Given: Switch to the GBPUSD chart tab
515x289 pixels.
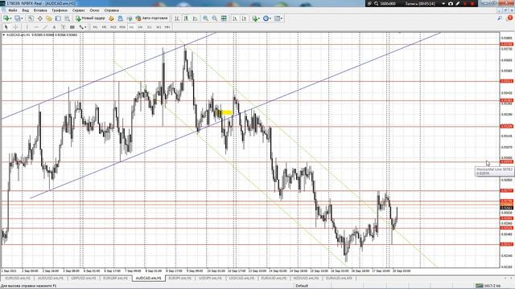Looking at the screenshot, I should pos(83,279).
